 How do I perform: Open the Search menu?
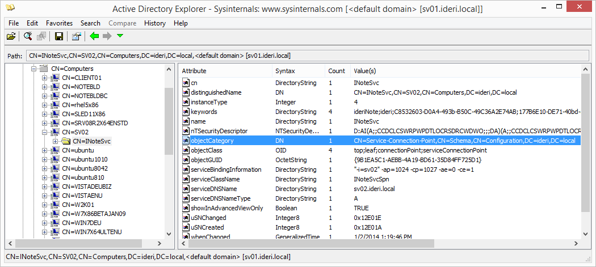[90, 23]
